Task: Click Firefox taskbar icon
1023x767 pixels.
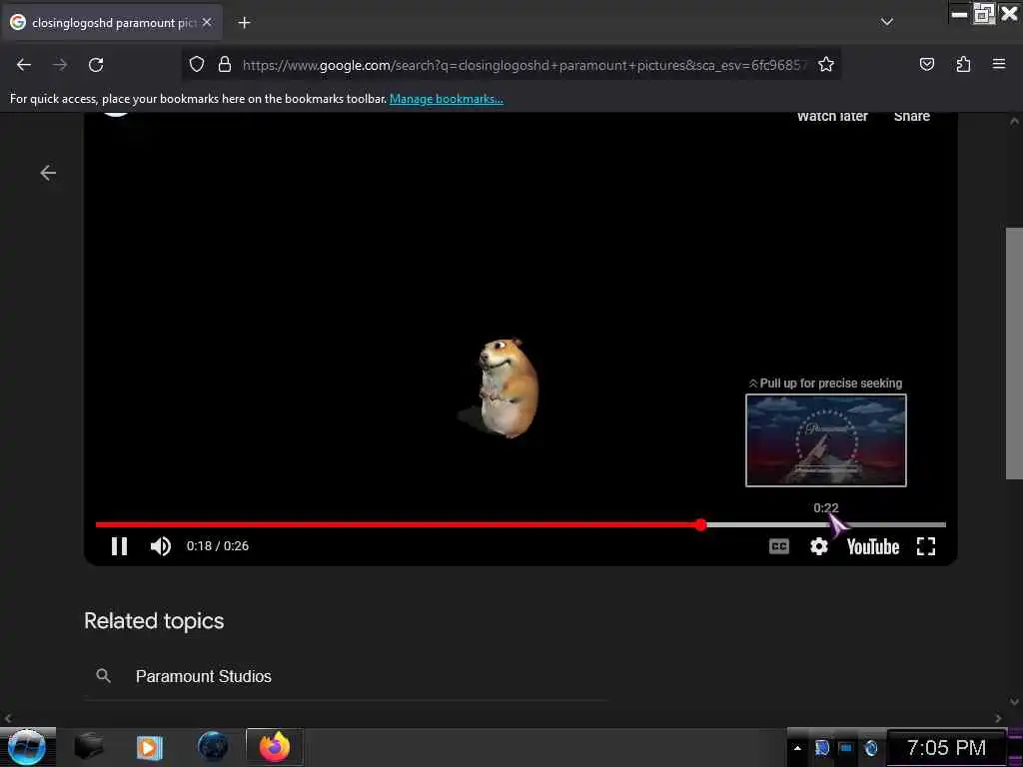Action: (x=275, y=747)
